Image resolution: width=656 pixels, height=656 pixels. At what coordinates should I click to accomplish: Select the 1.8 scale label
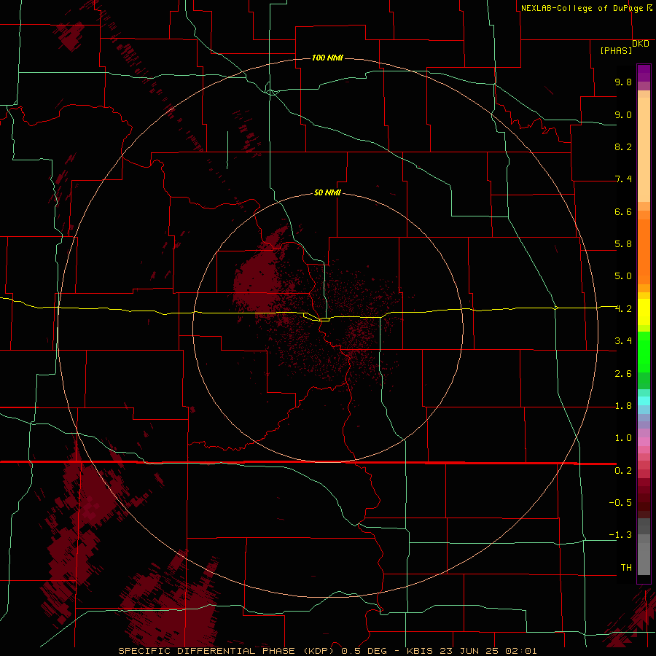[623, 406]
